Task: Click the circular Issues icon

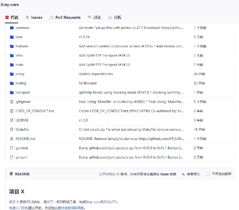Action: (x=27, y=17)
